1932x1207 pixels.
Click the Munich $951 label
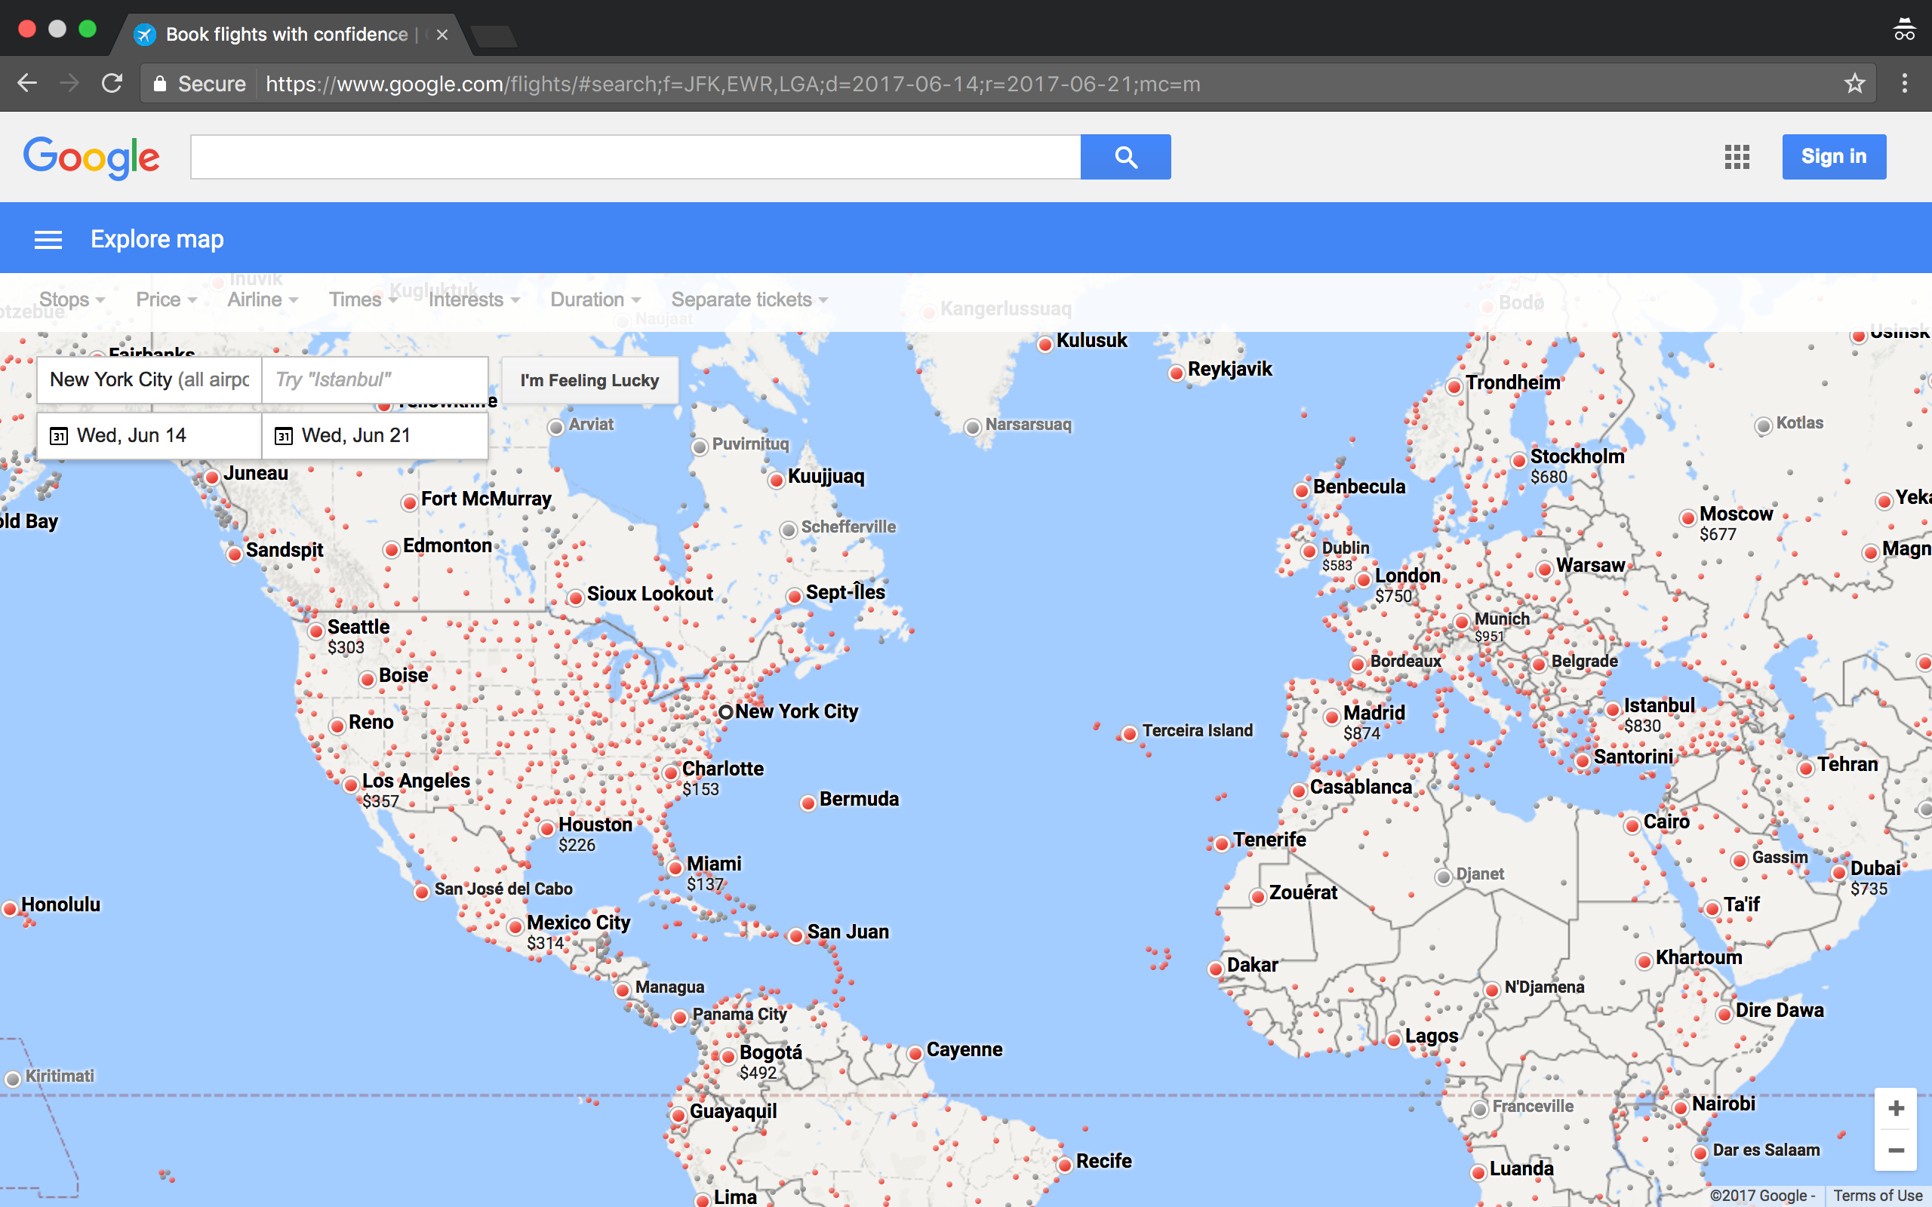[x=1502, y=628]
